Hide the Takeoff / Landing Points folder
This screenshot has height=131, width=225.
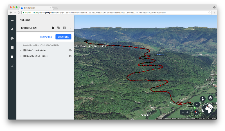coord(70,50)
